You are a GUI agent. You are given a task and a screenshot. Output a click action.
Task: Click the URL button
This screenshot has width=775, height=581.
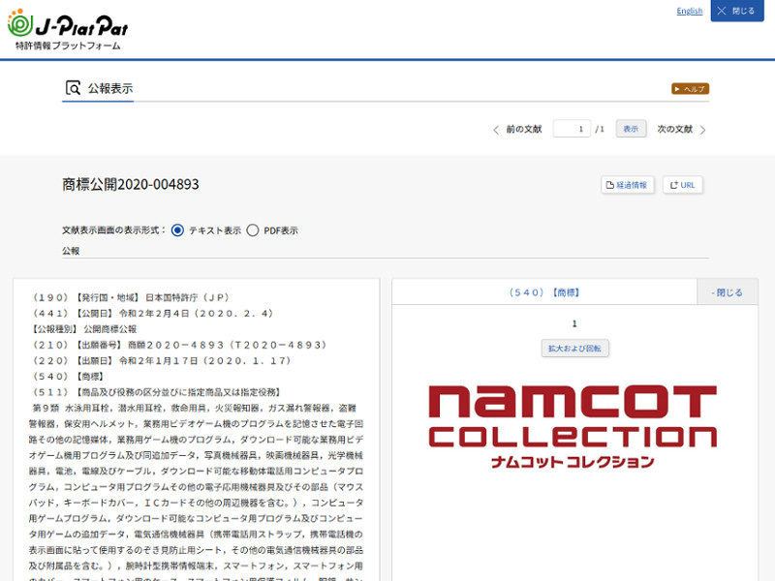coord(683,185)
